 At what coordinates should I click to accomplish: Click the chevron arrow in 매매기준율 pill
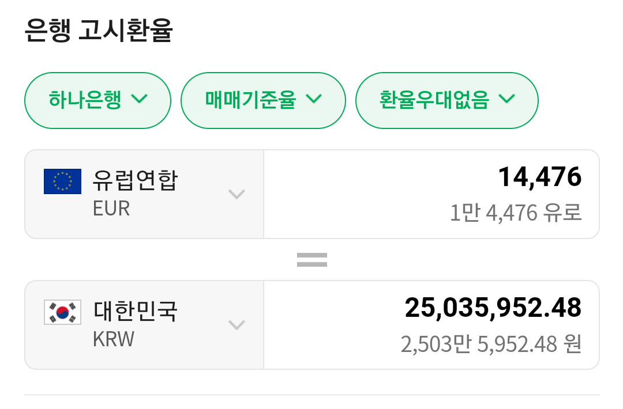pyautogui.click(x=313, y=99)
